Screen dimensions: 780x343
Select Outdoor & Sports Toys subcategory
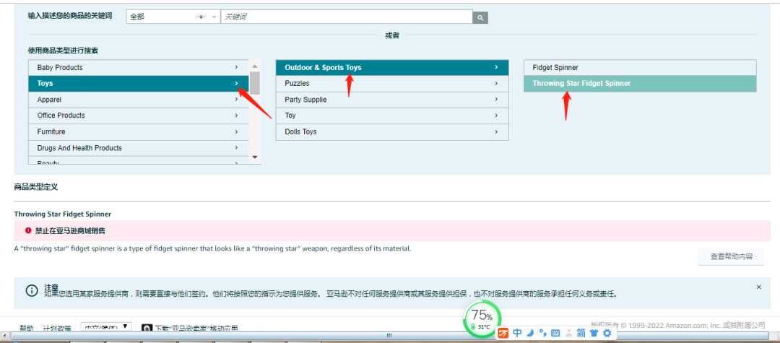(392, 68)
